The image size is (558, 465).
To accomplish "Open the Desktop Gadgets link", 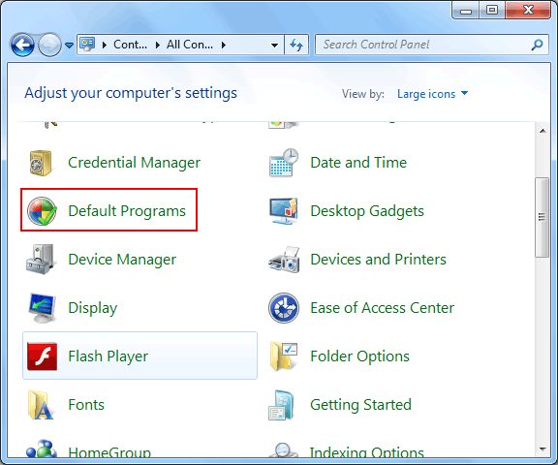I will 367,211.
